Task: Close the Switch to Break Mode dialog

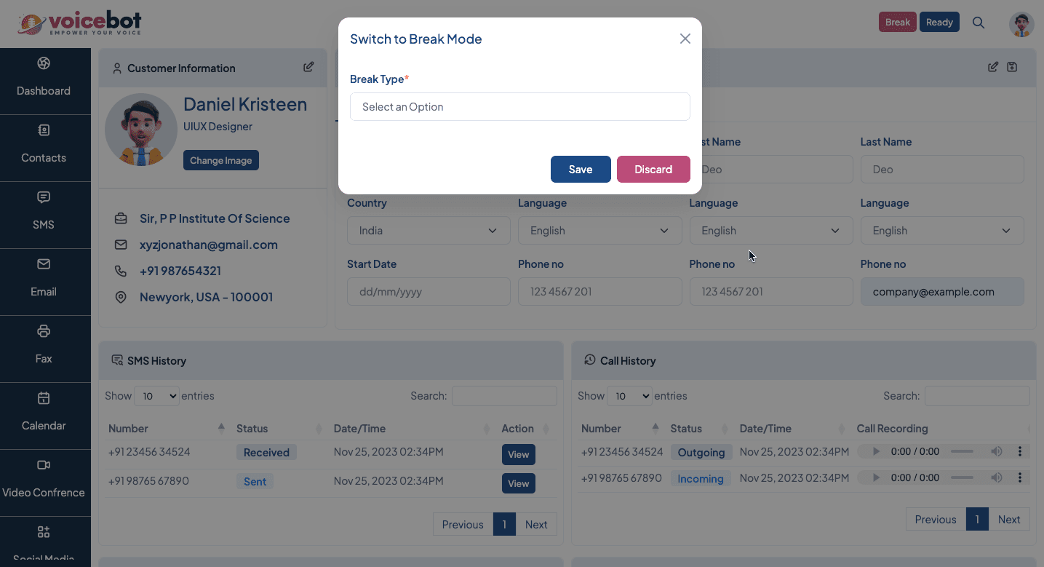Action: coord(685,39)
